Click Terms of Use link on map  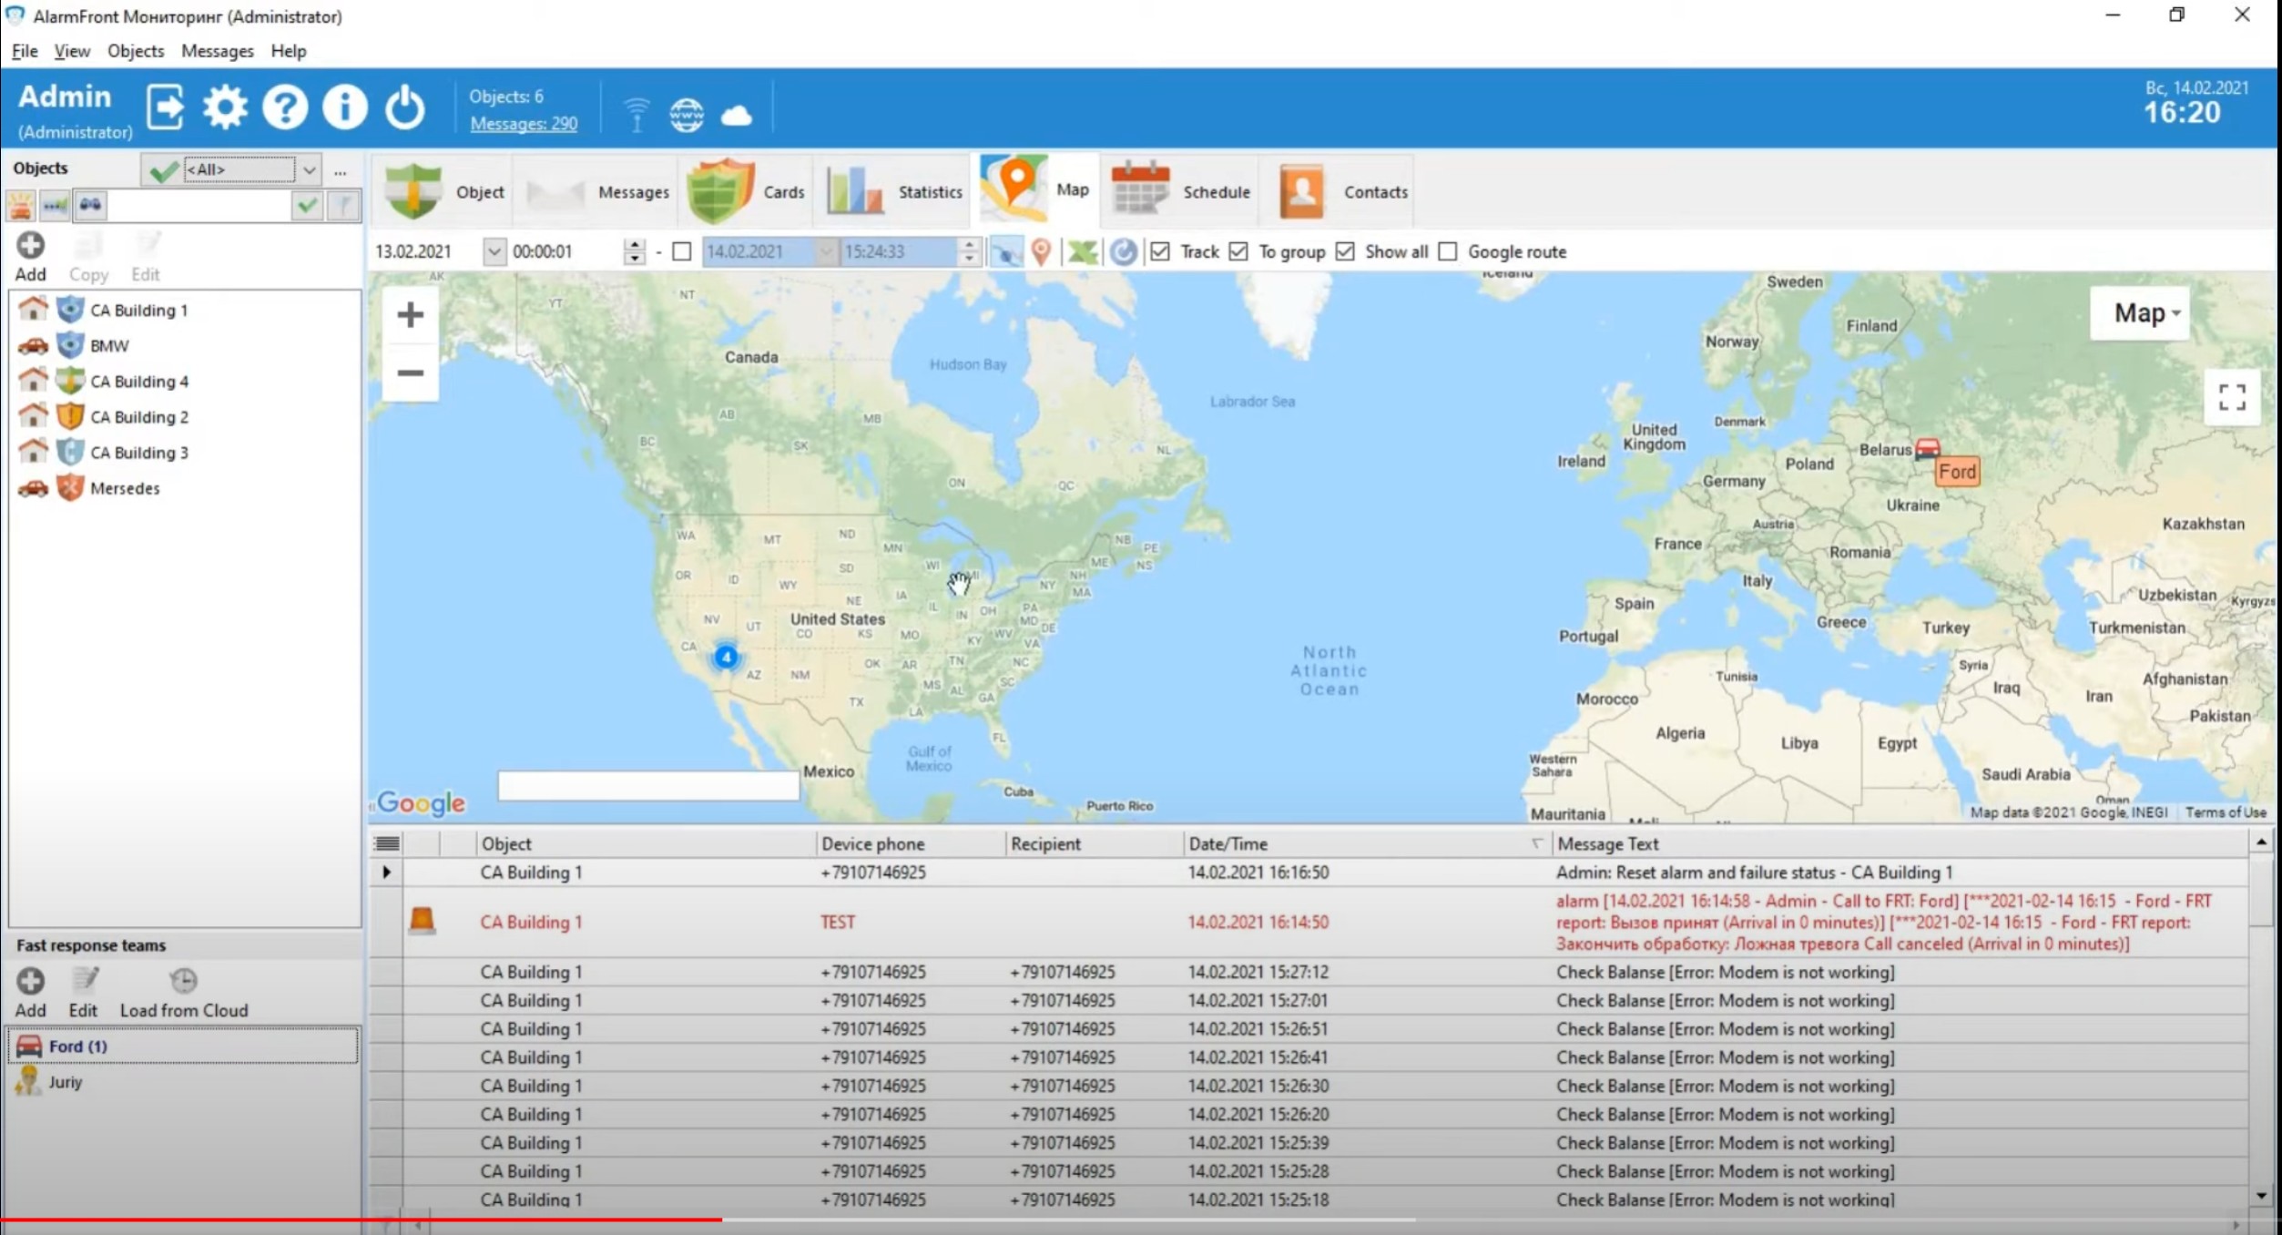(x=2226, y=812)
